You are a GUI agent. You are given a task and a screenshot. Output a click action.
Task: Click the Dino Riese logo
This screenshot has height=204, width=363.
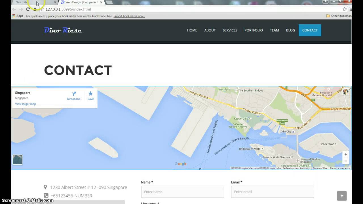coord(63,30)
